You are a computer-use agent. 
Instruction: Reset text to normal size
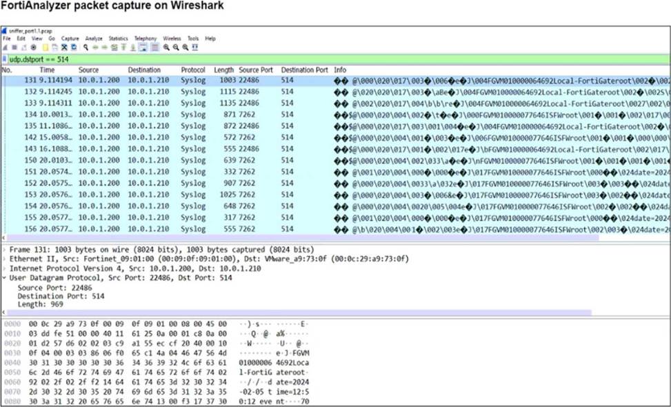pos(185,48)
